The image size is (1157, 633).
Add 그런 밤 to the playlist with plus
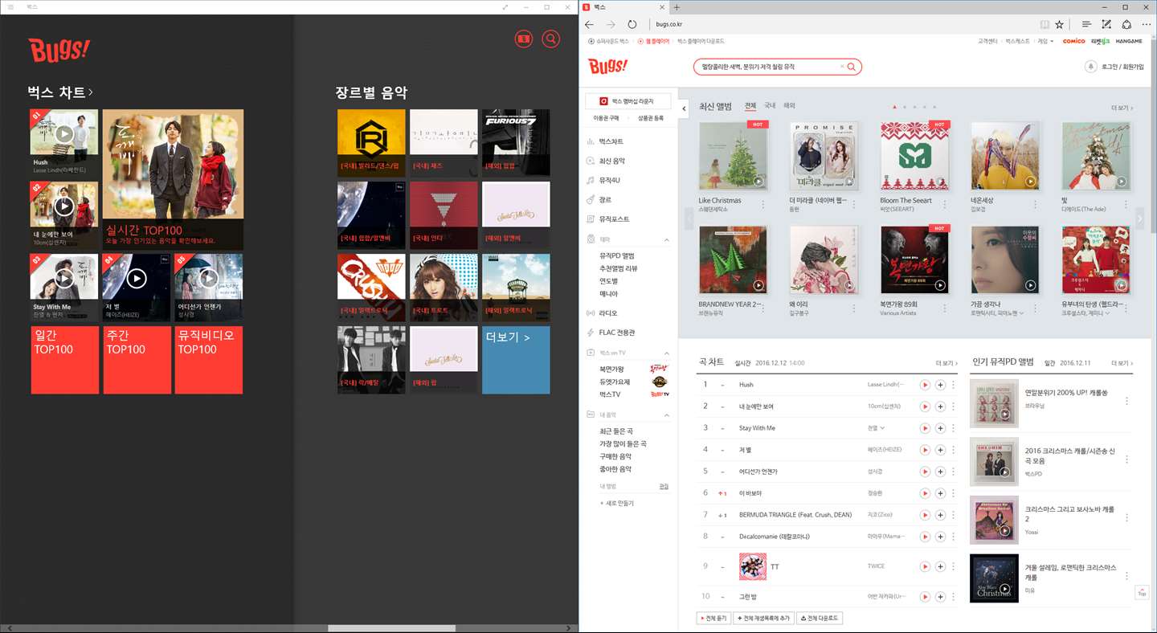click(940, 597)
